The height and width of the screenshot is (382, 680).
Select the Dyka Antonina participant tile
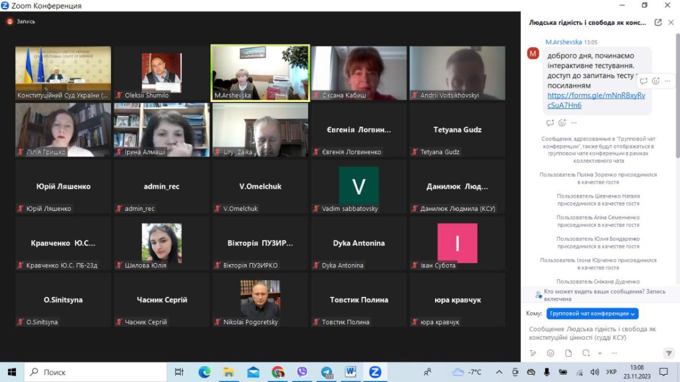coord(359,243)
